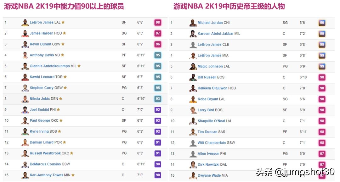340x182 pixels.
Task: Click Allen Iverson's 97 rating badge
Action: click(322, 154)
